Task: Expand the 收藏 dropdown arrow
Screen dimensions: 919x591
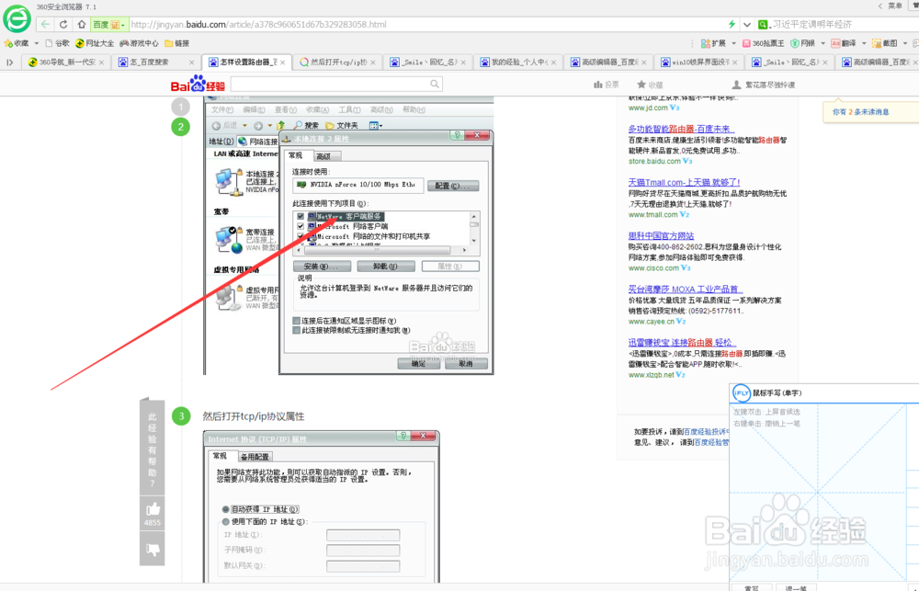Action: [x=37, y=43]
